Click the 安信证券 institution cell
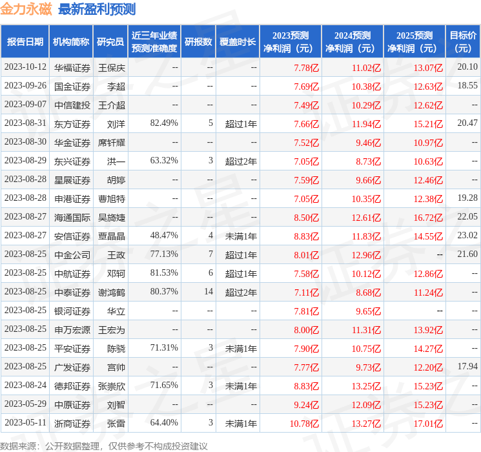Screen dimensions: 481x452 point(72,236)
